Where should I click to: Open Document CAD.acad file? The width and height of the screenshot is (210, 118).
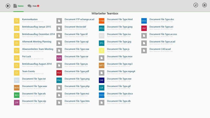[x=160, y=49]
